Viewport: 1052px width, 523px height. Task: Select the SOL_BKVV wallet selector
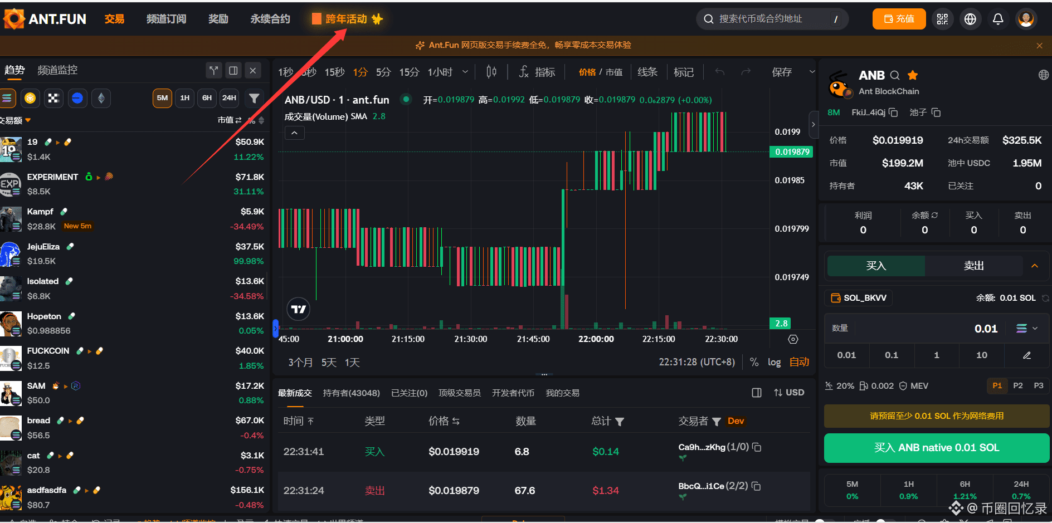coord(859,298)
